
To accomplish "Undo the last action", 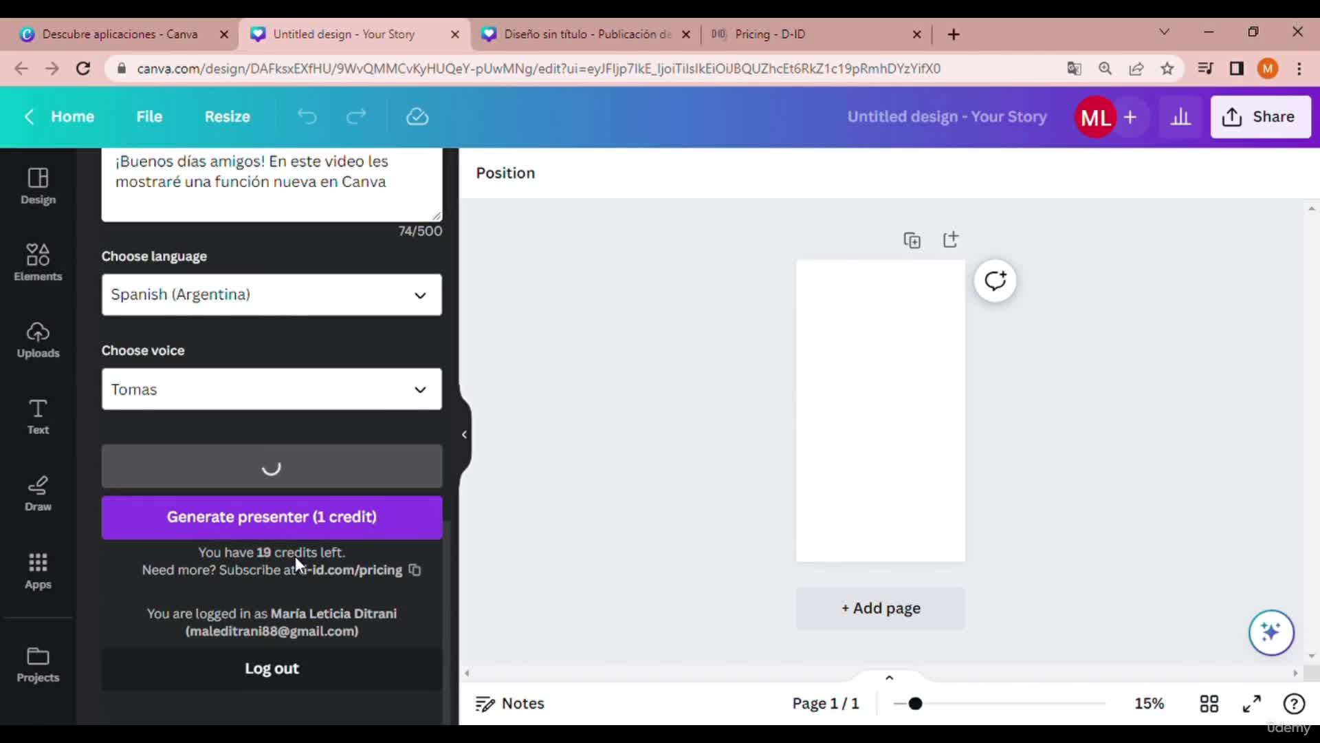I will (x=307, y=117).
